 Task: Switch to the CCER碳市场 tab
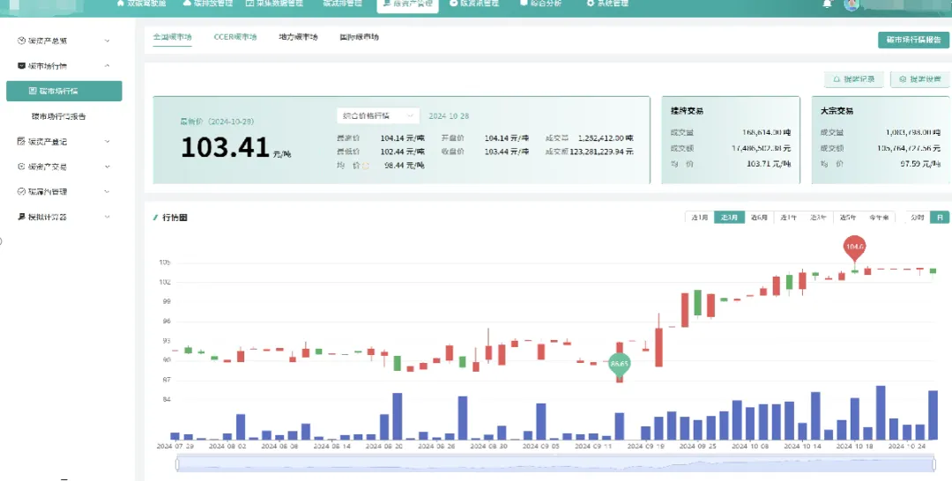click(235, 38)
